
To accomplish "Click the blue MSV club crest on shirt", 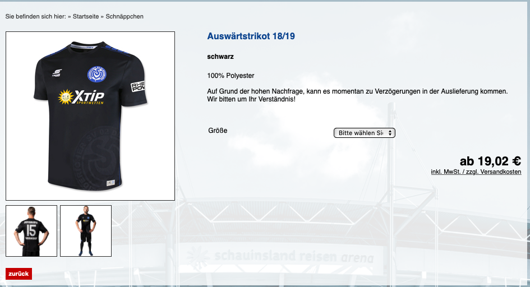I will (97, 75).
